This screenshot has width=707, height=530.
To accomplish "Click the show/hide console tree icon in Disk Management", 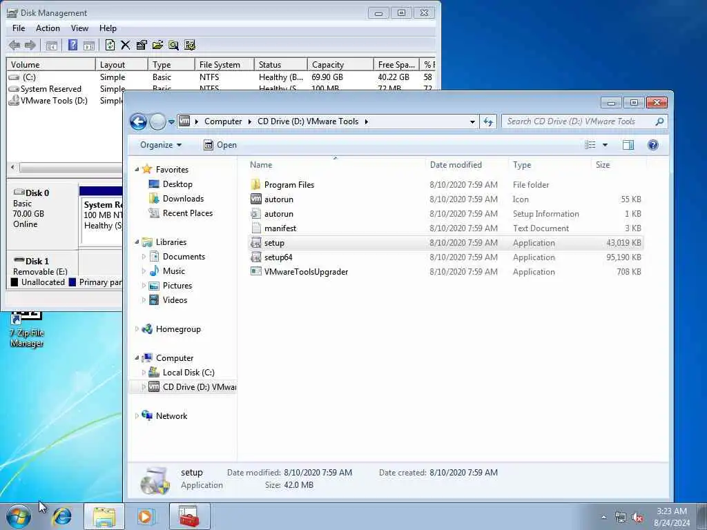I will tap(51, 45).
